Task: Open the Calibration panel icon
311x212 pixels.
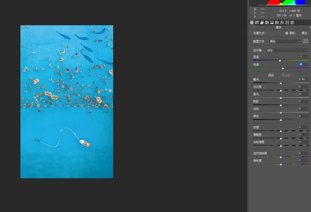Action: pyautogui.click(x=287, y=22)
